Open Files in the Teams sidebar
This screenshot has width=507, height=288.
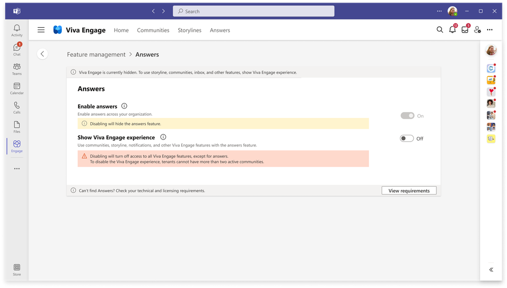pos(17,127)
